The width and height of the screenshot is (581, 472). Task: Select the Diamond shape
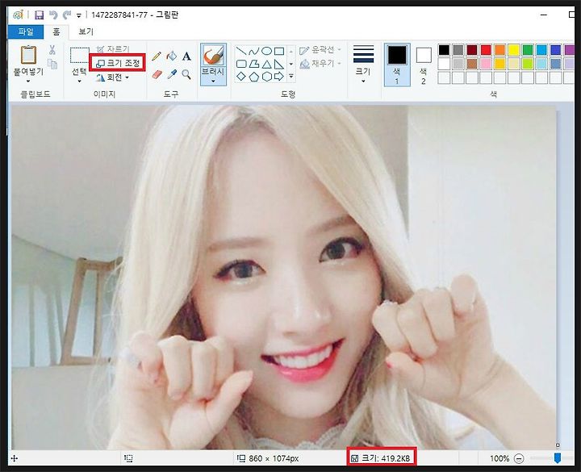pos(240,77)
